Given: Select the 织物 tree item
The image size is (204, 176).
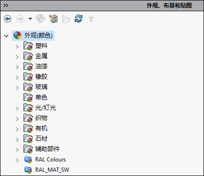Looking at the screenshot, I should pos(41,118).
